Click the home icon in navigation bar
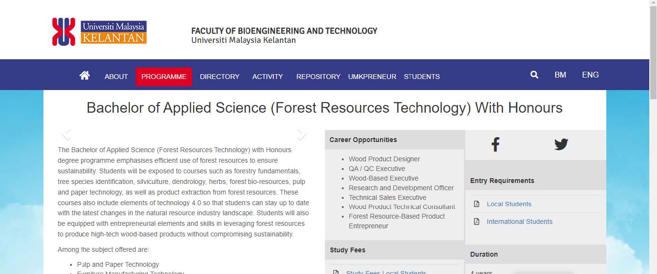The height and width of the screenshot is (274, 657). pos(84,76)
